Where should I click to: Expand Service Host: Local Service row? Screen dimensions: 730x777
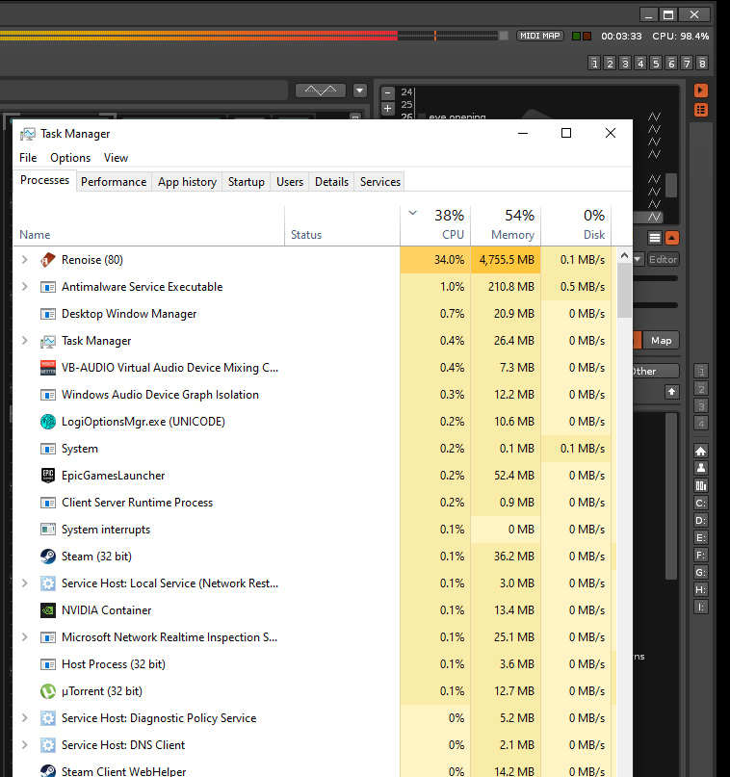(25, 583)
